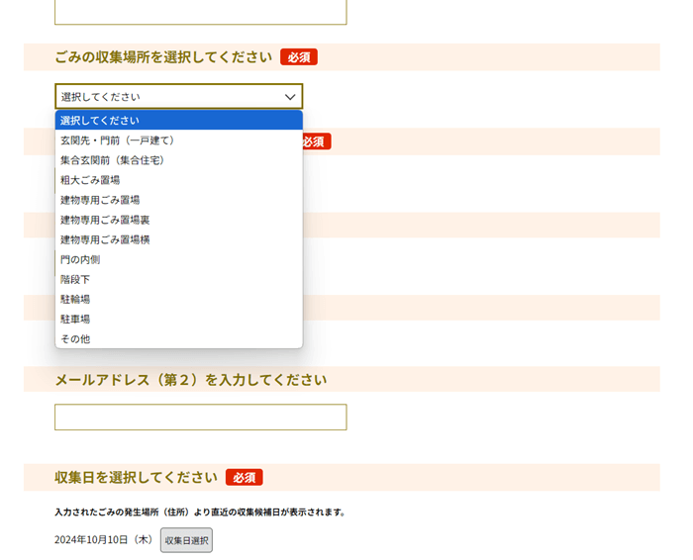
Task: Choose 階段下 from dropdown list
Action: tap(178, 280)
